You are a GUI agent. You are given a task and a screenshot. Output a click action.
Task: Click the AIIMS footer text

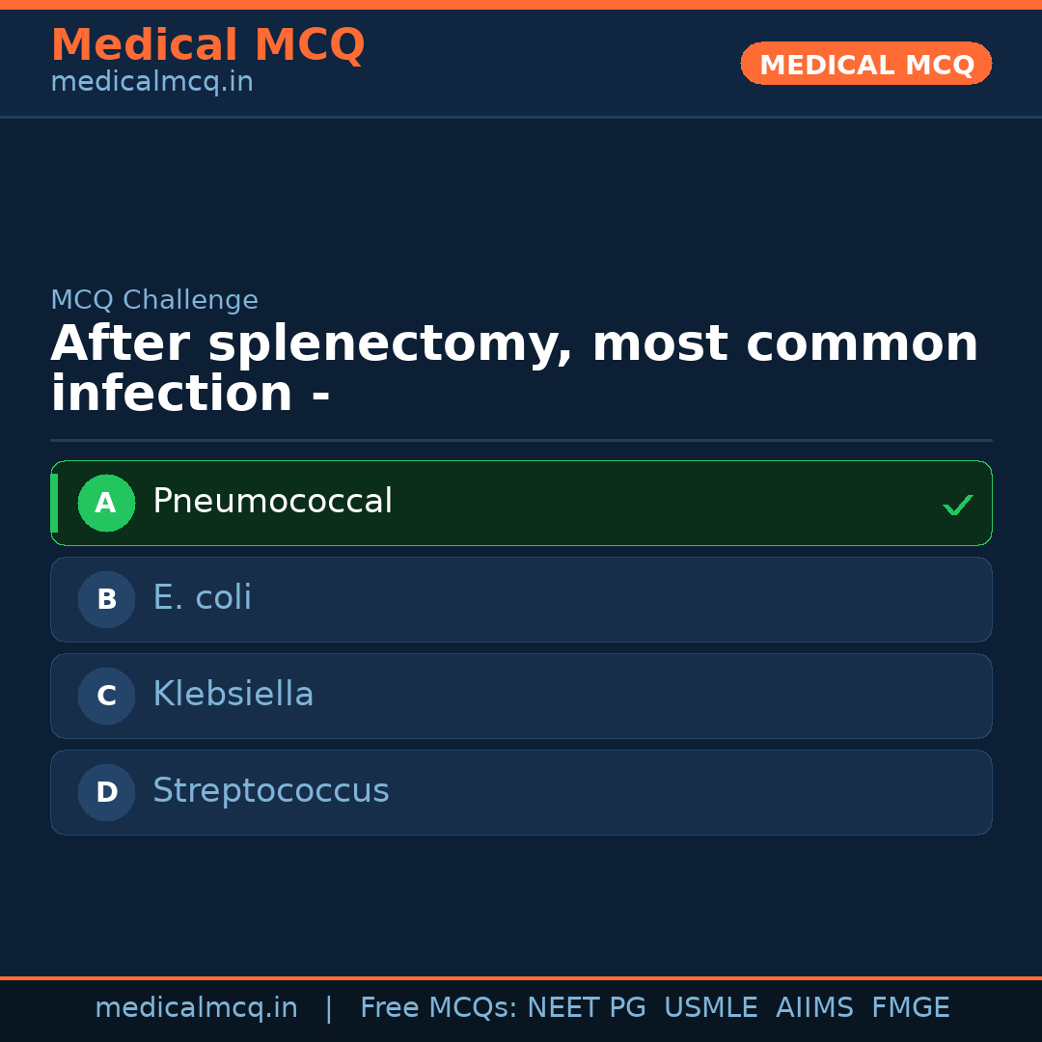coord(814,1008)
